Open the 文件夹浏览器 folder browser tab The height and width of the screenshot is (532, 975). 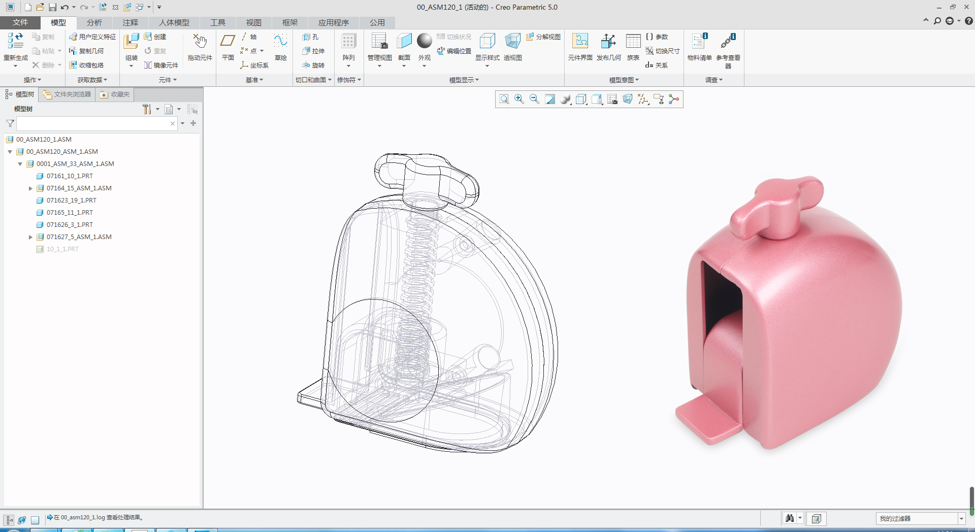click(67, 94)
